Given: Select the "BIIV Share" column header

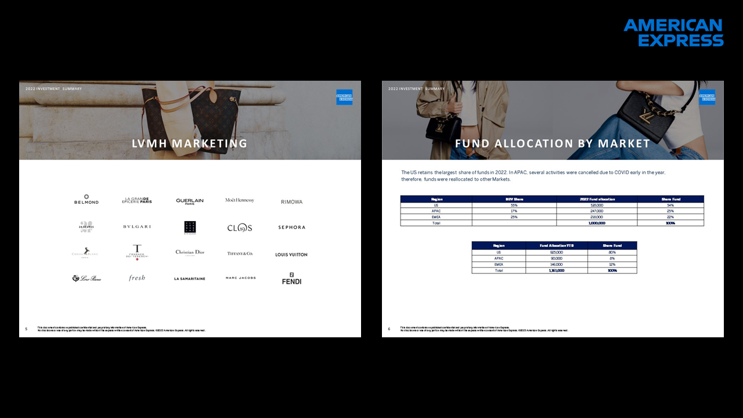Looking at the screenshot, I should pos(514,199).
